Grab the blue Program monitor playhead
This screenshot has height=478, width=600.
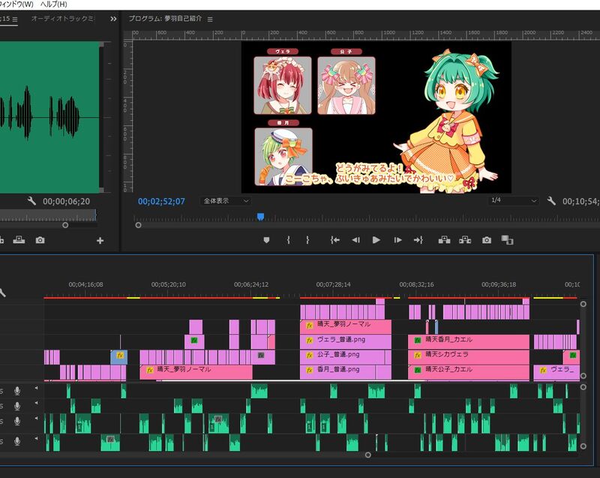260,217
